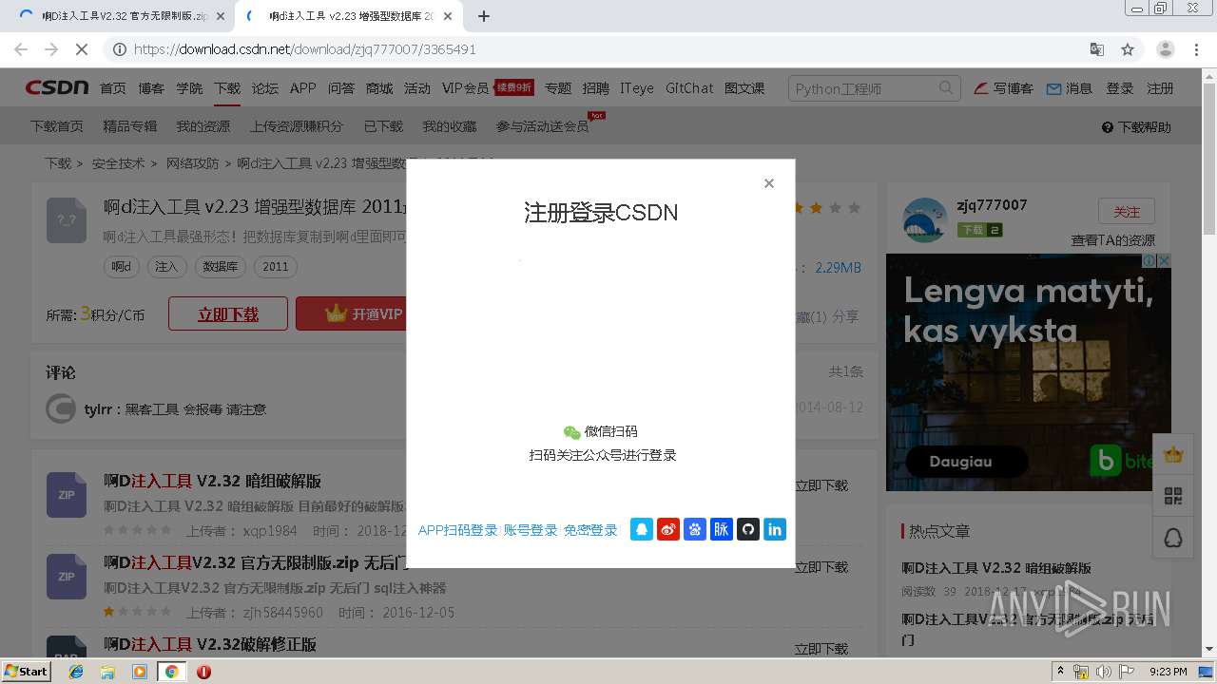Log in with LinkedIn icon
The height and width of the screenshot is (684, 1217).
pos(775,529)
